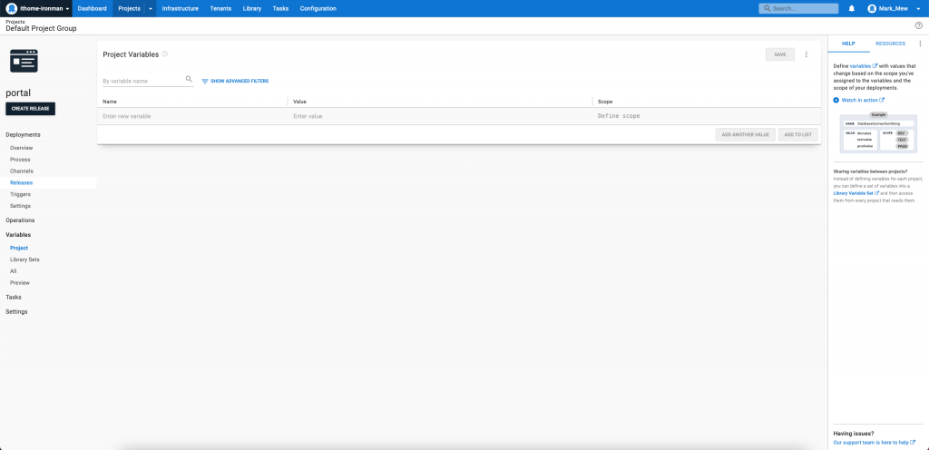Screen dimensions: 929x450
Task: Open overflow menu next to SAVE
Action: tap(807, 54)
